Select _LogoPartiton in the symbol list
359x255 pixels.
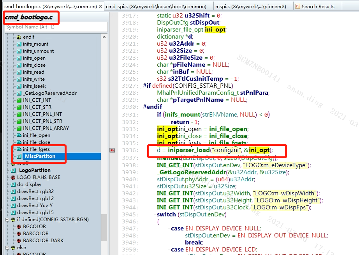[x=34, y=170]
